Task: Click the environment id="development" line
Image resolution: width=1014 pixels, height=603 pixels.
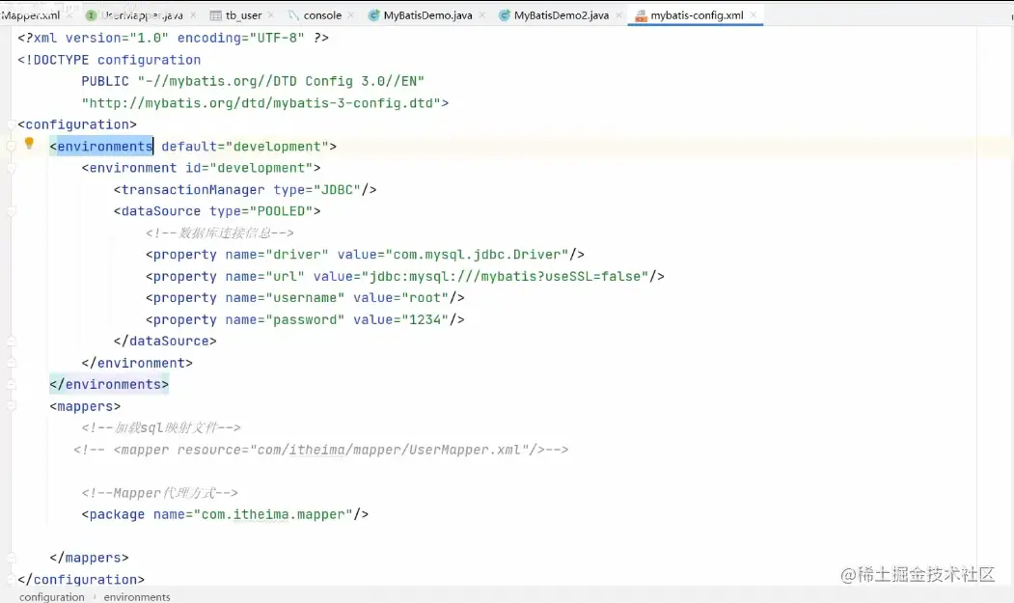Action: pos(201,168)
